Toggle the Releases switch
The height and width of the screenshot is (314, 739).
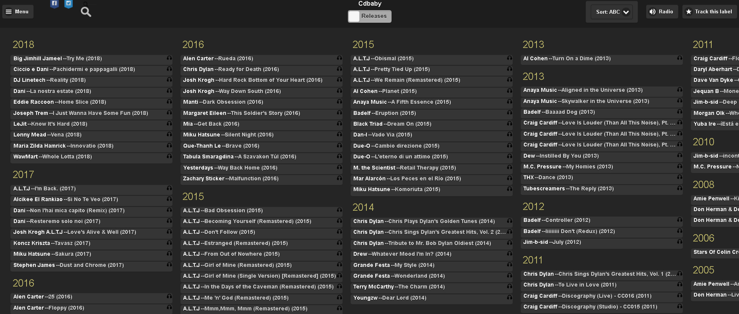coord(369,16)
